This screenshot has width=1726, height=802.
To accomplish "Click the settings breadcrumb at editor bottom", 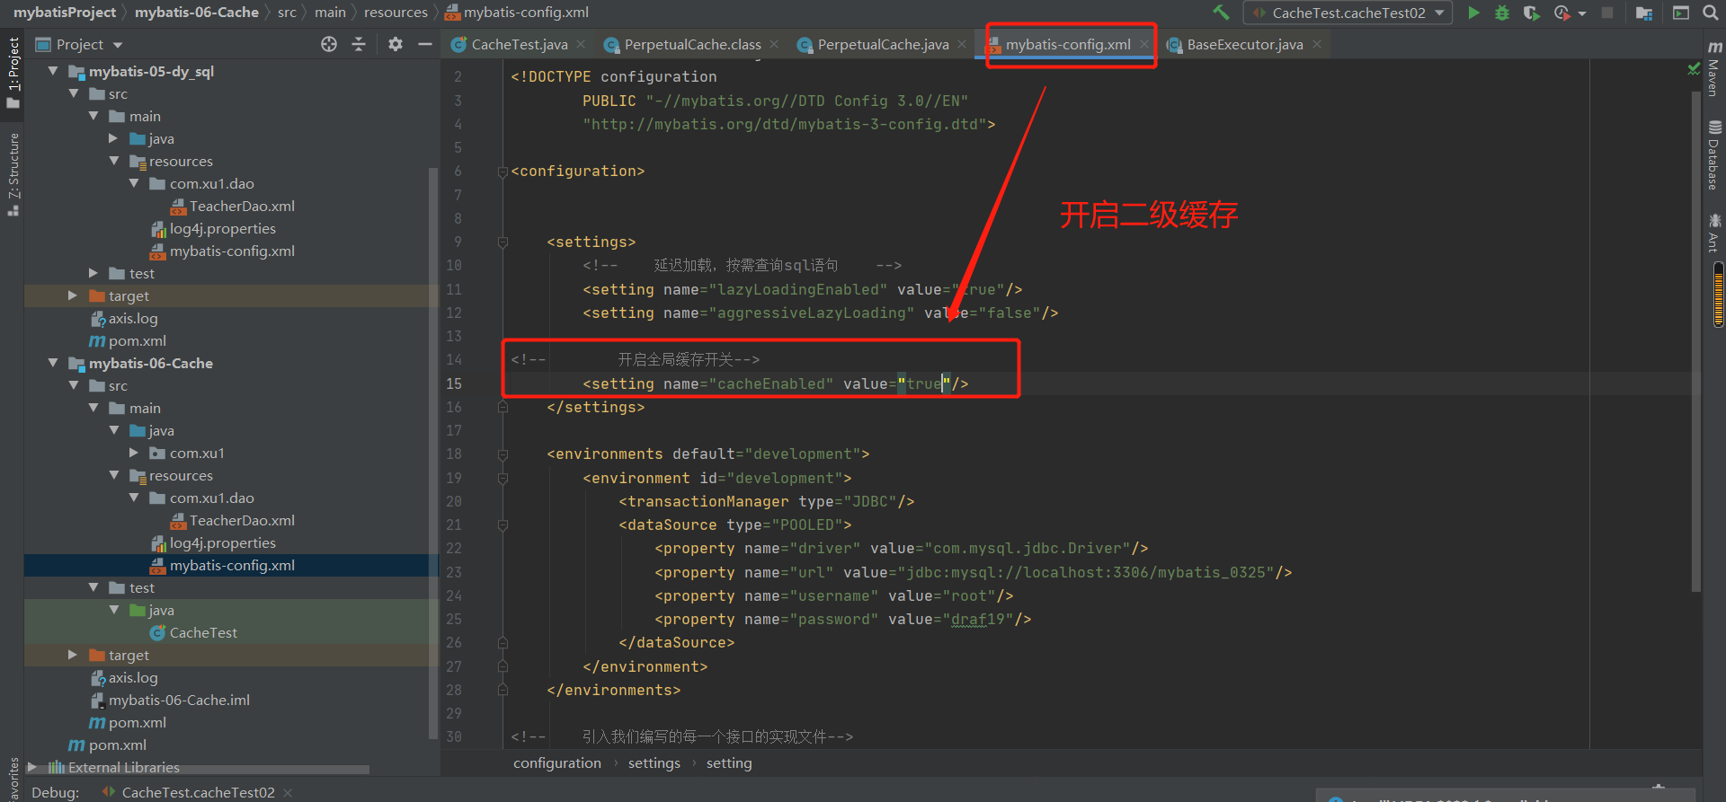I will (654, 762).
